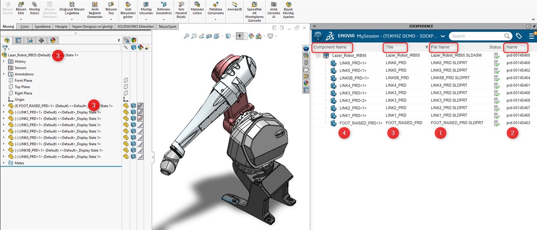Screen dimensions: 537x230
Task: Open the FeatureManager design tree tab
Action: pos(7,40)
